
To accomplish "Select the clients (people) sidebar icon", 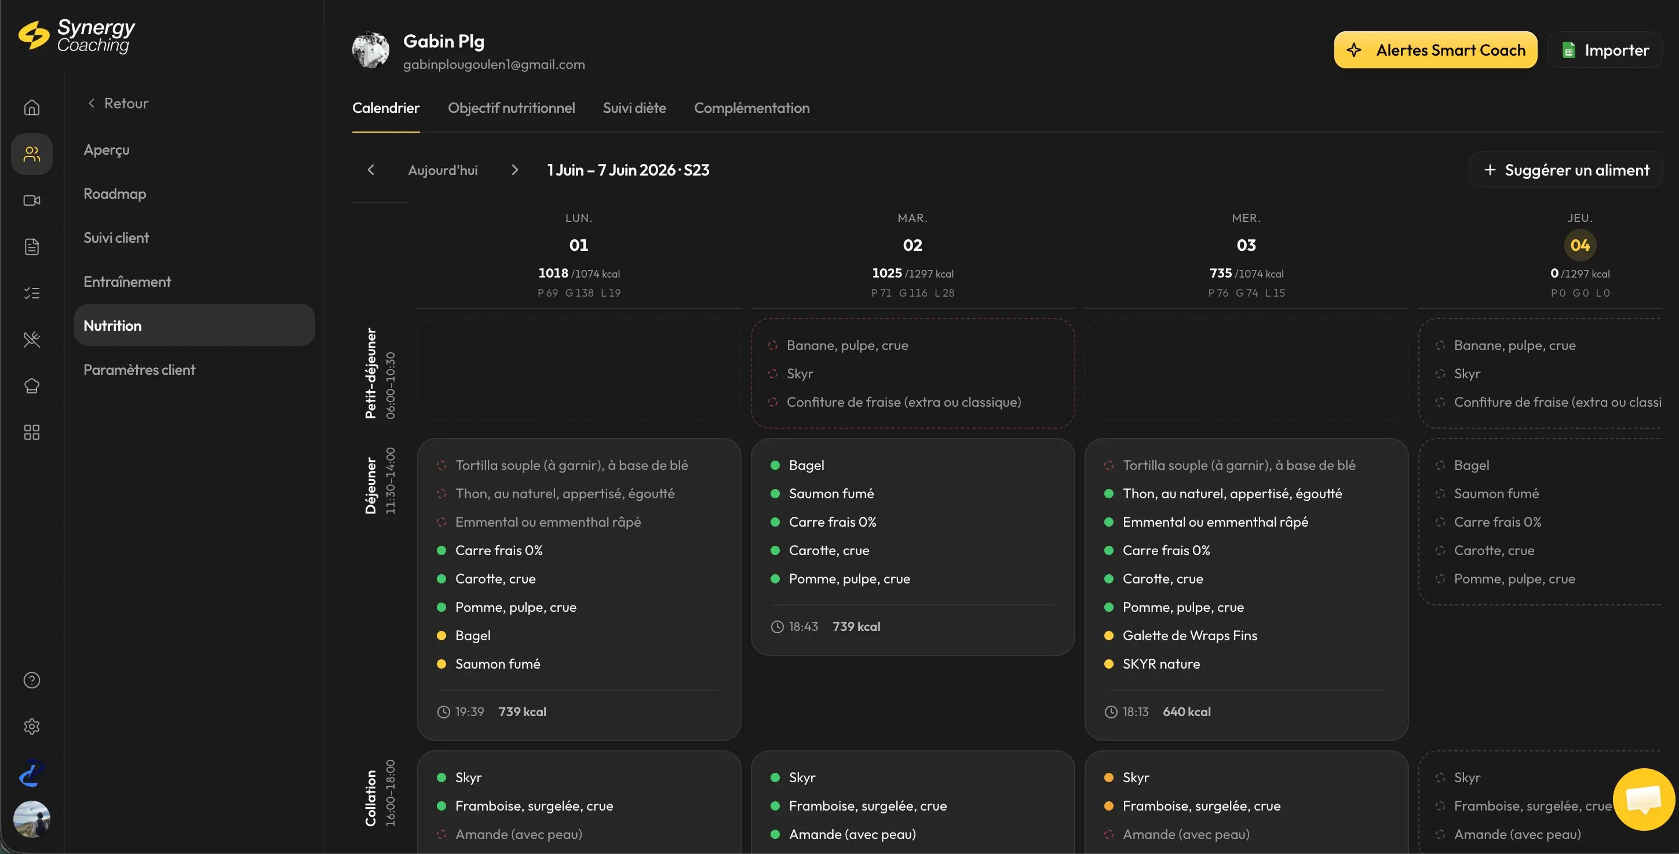I will point(31,154).
